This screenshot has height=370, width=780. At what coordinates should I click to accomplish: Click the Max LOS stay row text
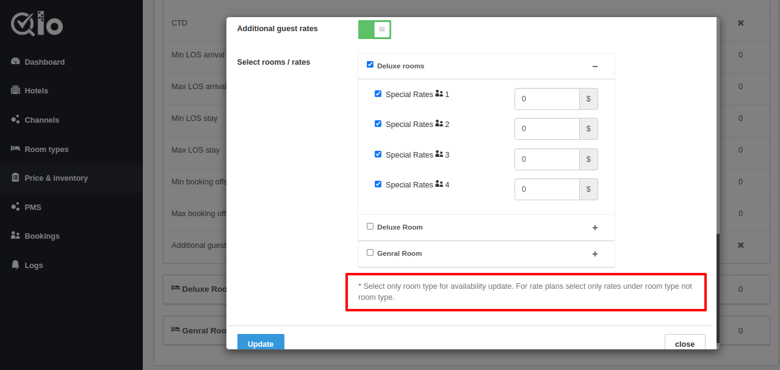click(x=195, y=150)
